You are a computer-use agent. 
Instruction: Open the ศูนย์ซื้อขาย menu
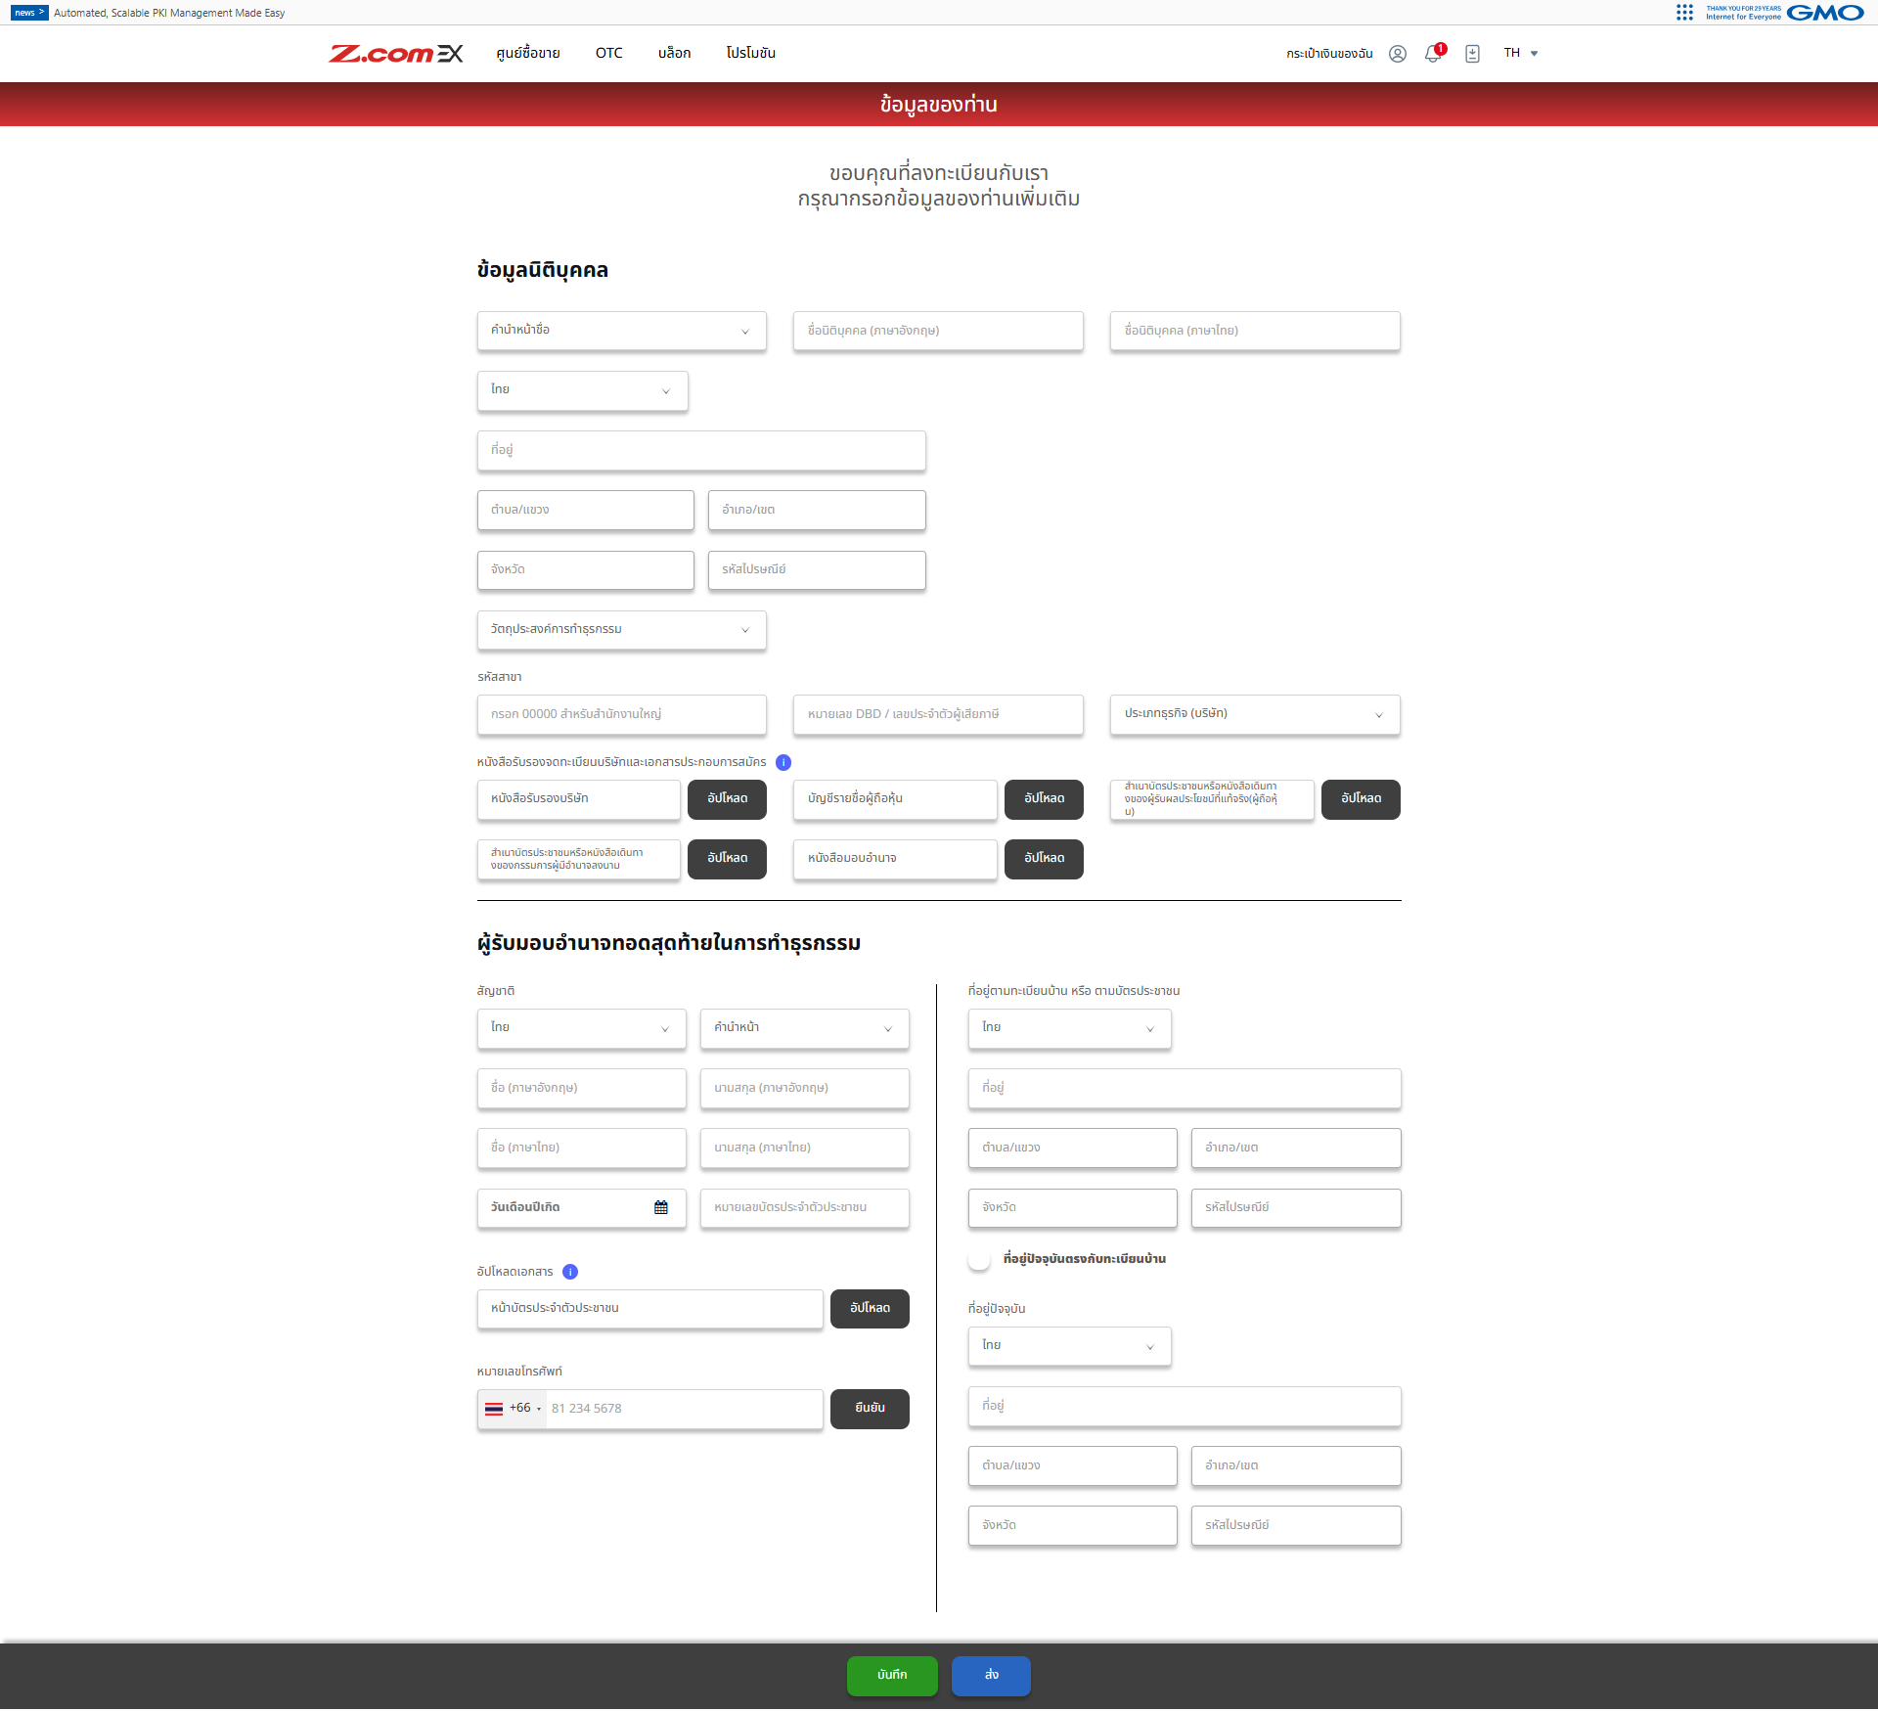(528, 53)
